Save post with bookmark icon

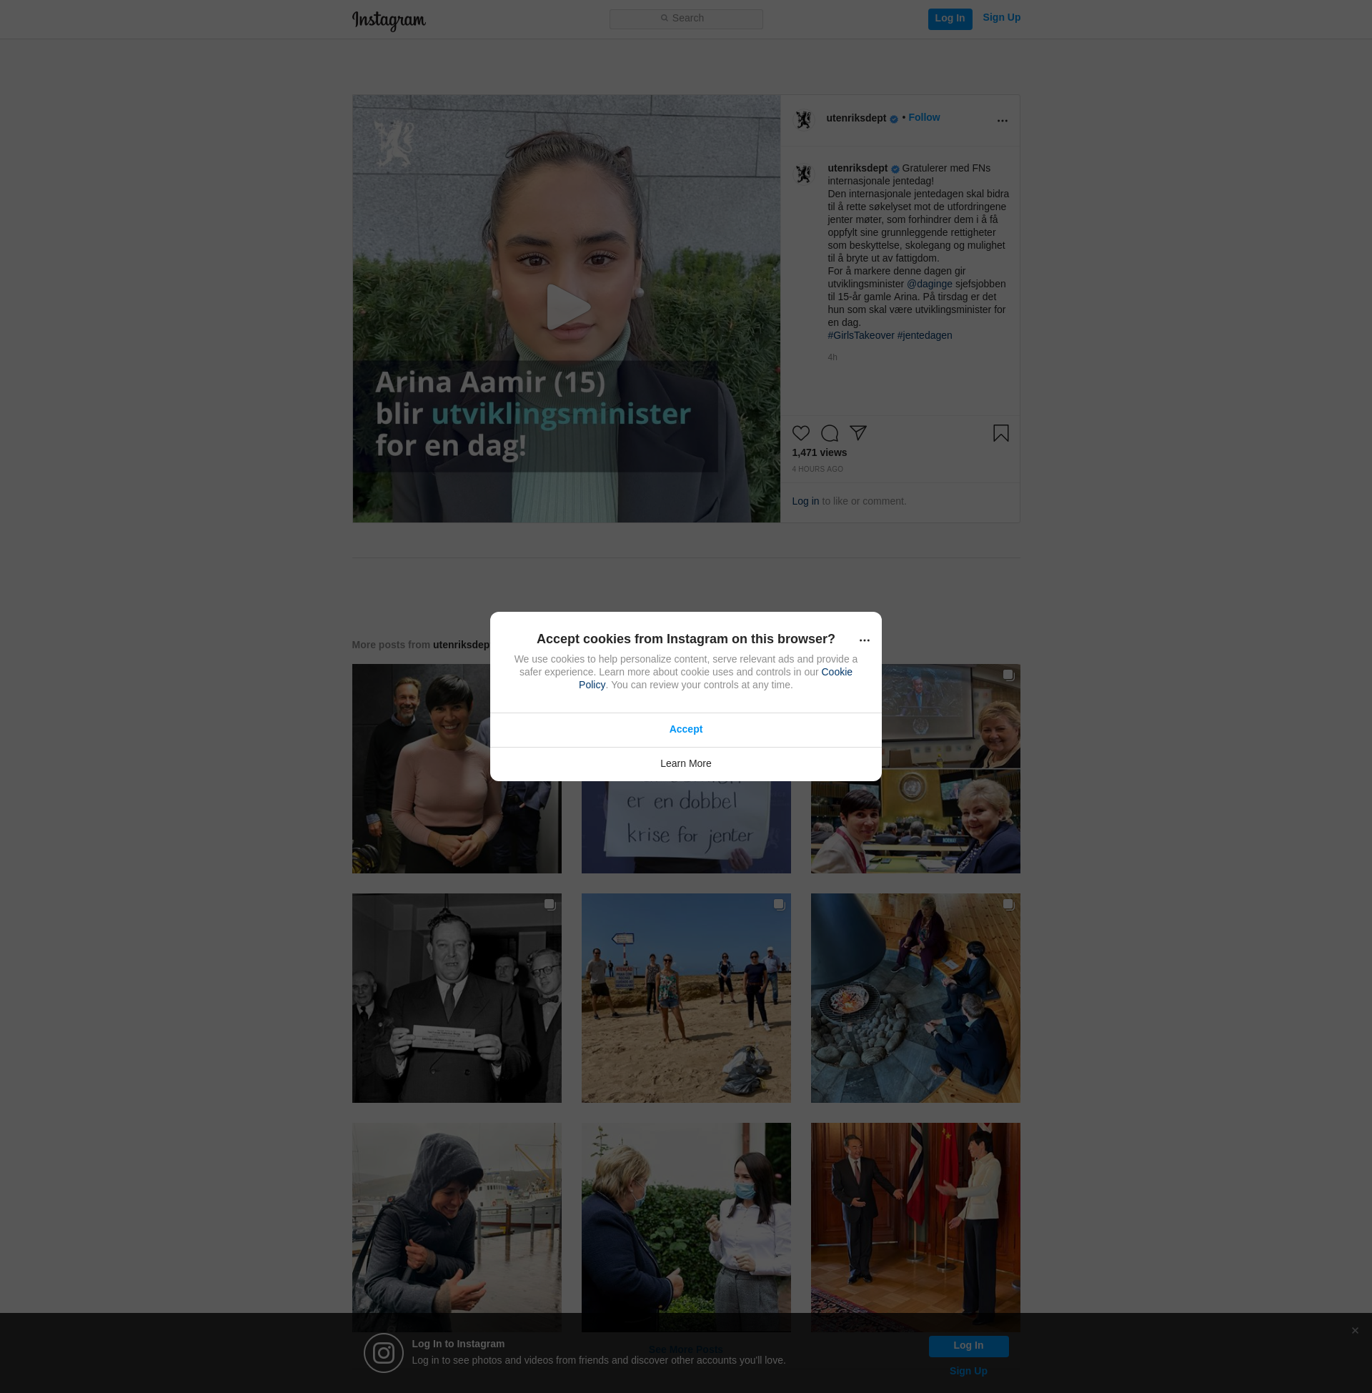coord(1000,433)
